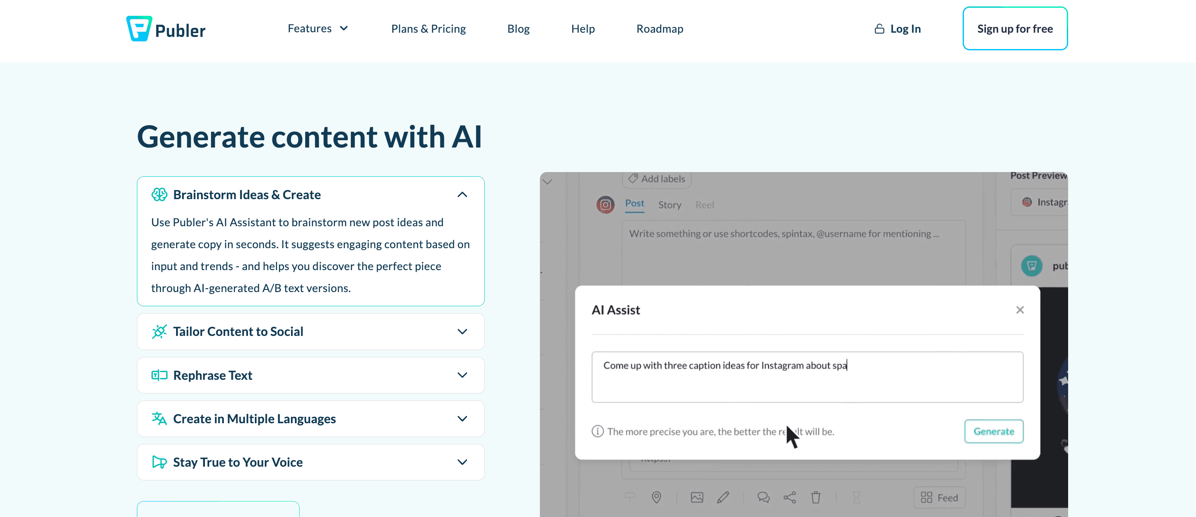Screen dimensions: 1196x517
Task: Switch to the Reel tab
Action: 704,205
